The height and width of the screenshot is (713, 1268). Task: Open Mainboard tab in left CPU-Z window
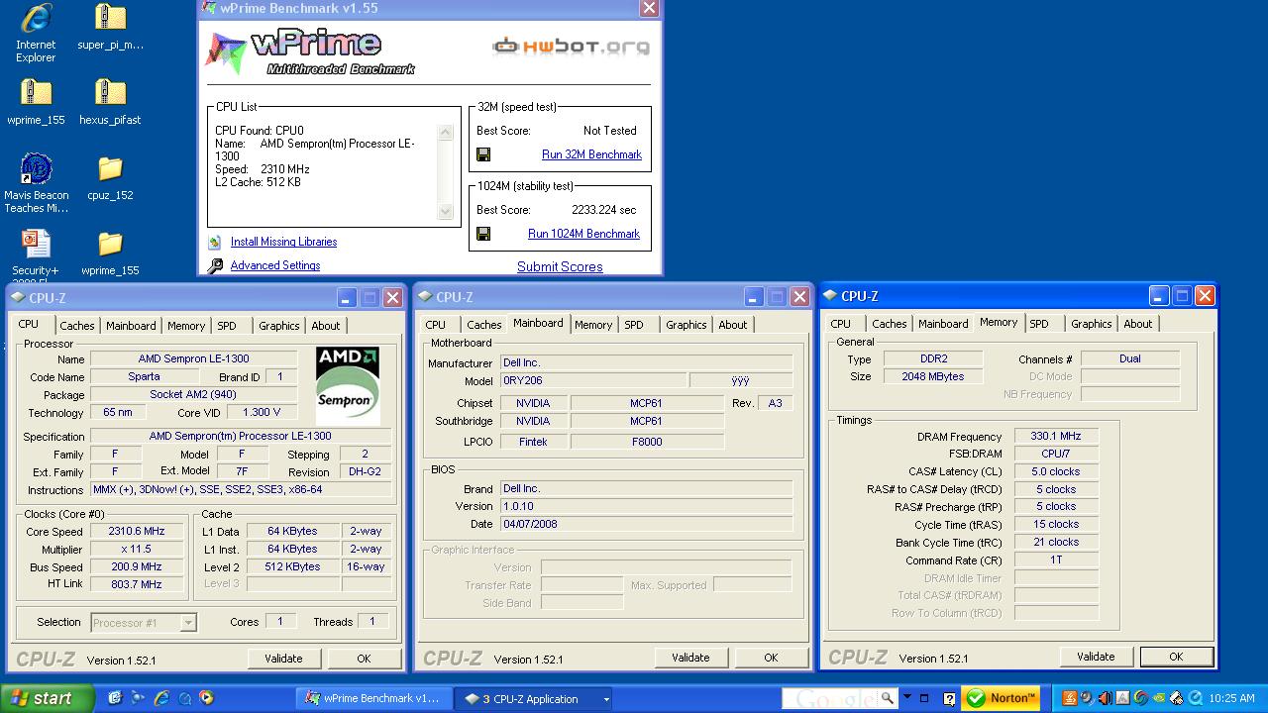coord(131,326)
